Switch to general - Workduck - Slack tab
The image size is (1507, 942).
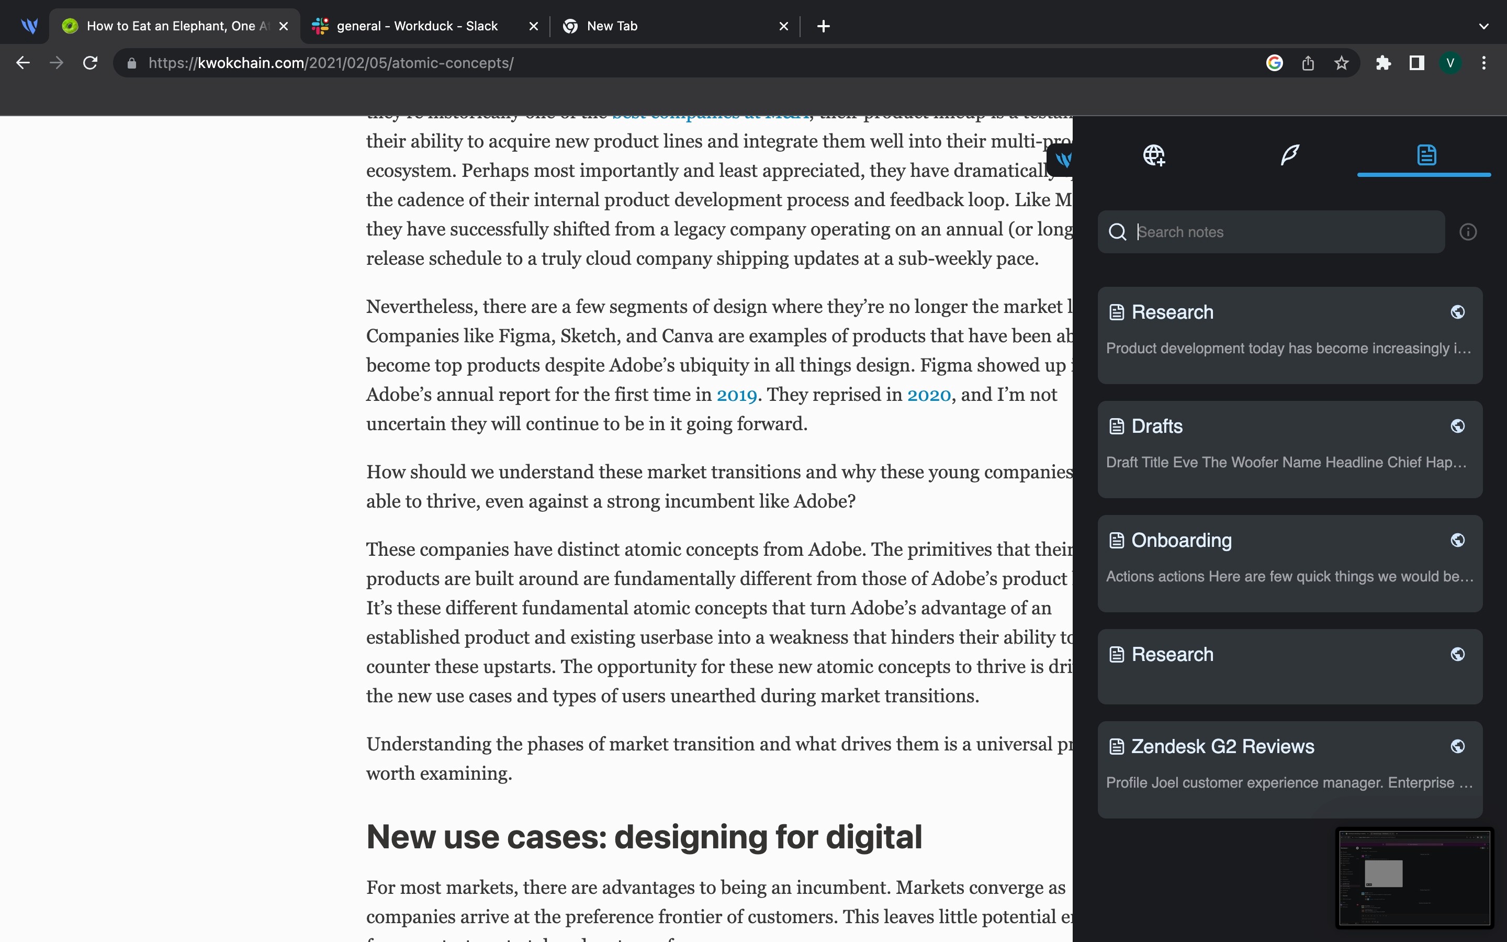tap(417, 26)
